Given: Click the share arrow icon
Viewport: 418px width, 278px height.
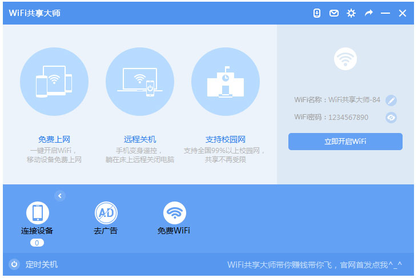Looking at the screenshot, I should pyautogui.click(x=369, y=13).
